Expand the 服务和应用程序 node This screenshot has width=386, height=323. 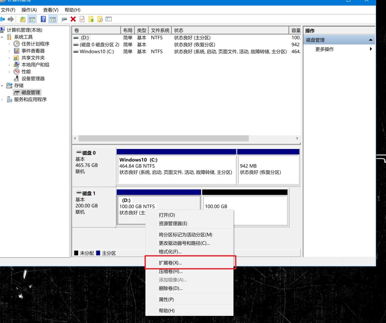coord(2,99)
